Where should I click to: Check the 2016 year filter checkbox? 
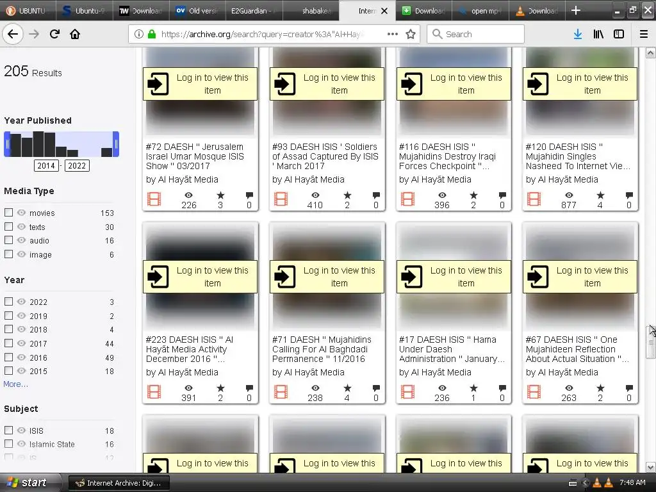coord(8,357)
